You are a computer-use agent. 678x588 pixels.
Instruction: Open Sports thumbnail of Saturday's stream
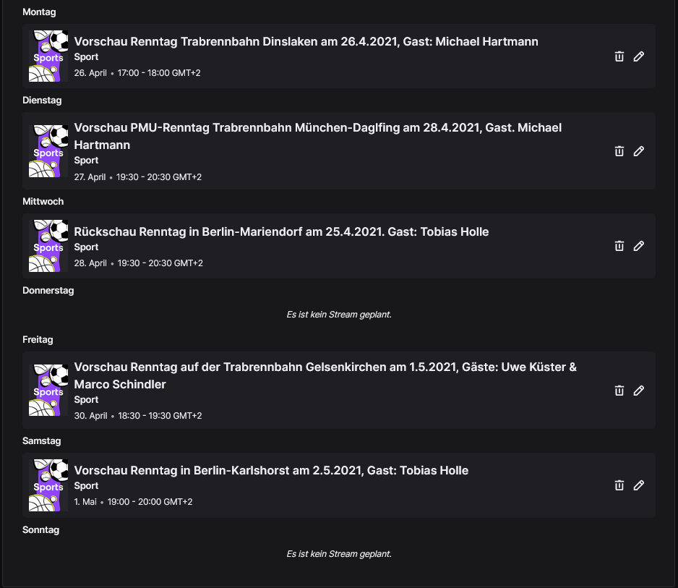(x=48, y=485)
